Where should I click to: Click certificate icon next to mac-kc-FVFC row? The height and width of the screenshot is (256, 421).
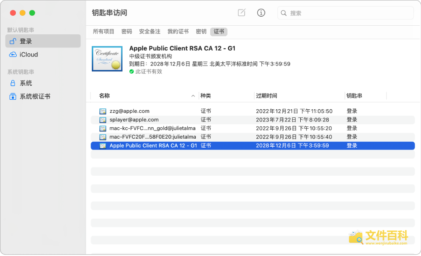(x=103, y=128)
